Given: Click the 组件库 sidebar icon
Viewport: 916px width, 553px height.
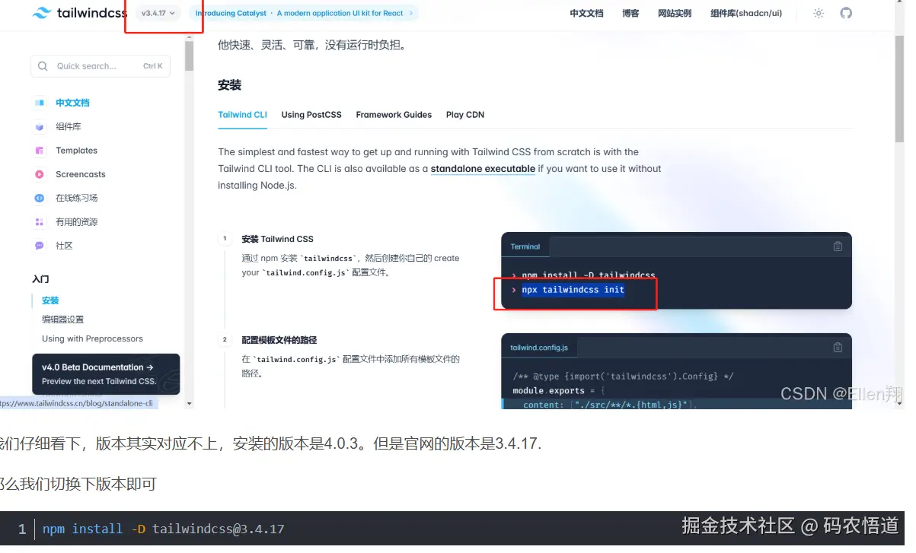Looking at the screenshot, I should point(40,126).
